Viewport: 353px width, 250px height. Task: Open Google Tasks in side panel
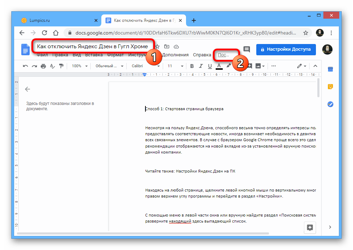330,104
